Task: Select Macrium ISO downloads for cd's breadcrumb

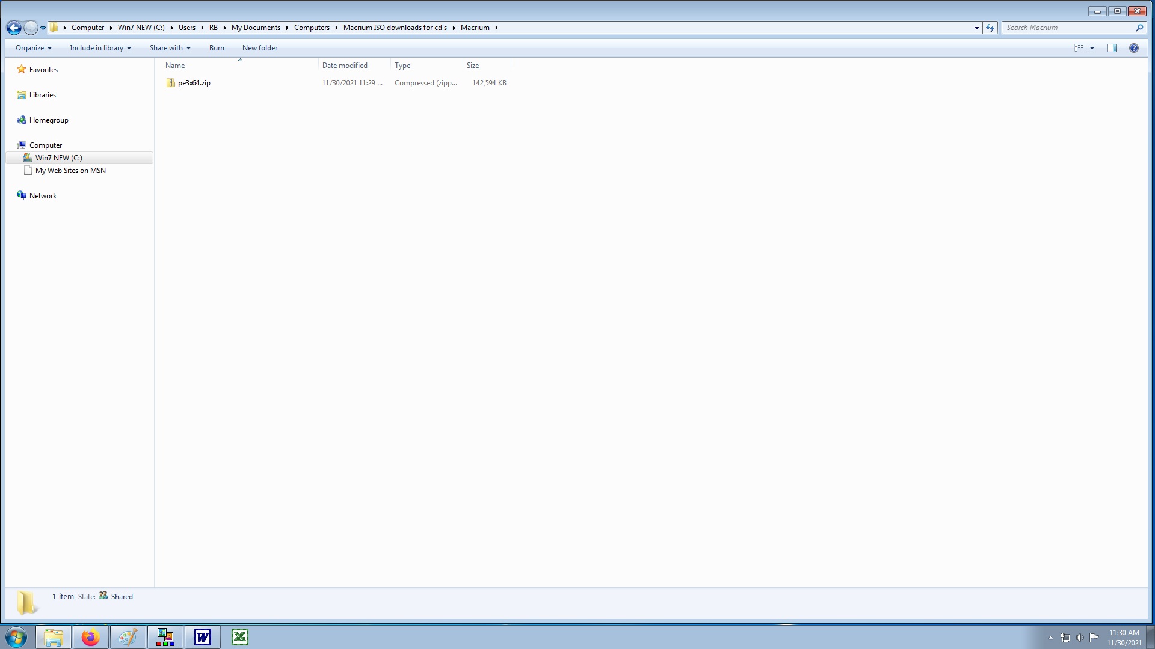Action: (395, 28)
